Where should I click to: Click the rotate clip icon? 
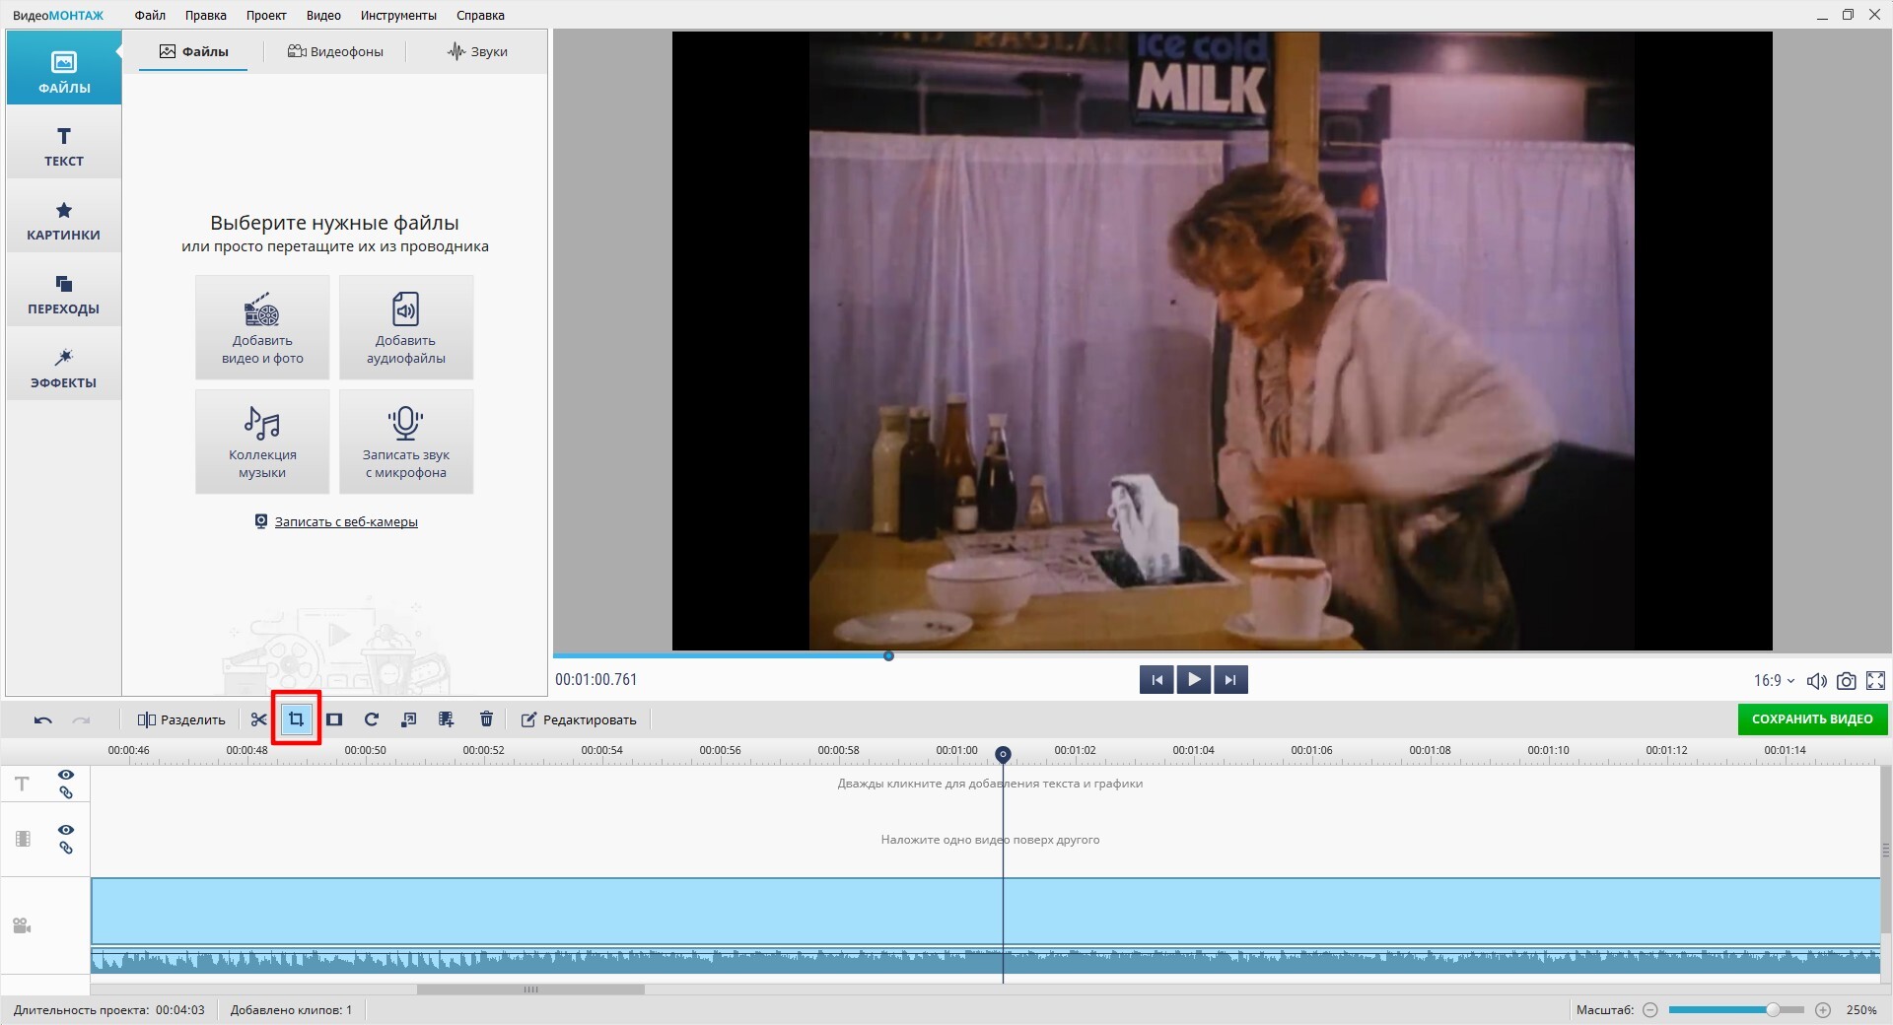click(x=372, y=719)
